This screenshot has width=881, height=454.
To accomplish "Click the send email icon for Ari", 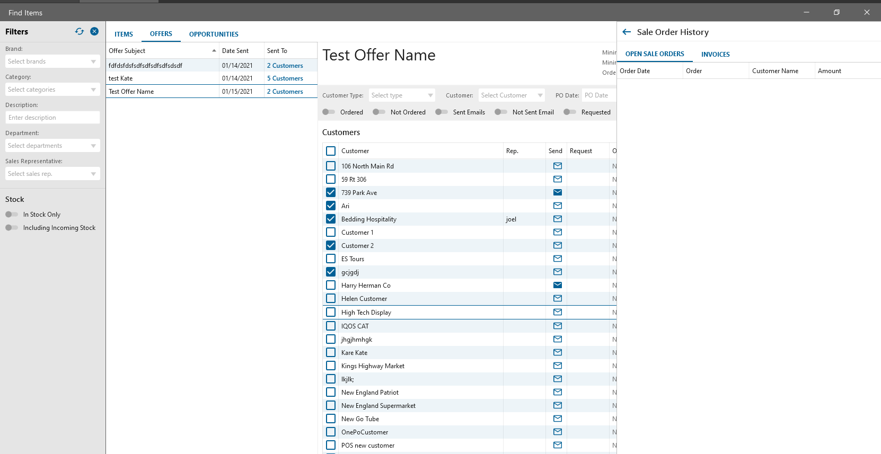I will [x=557, y=206].
